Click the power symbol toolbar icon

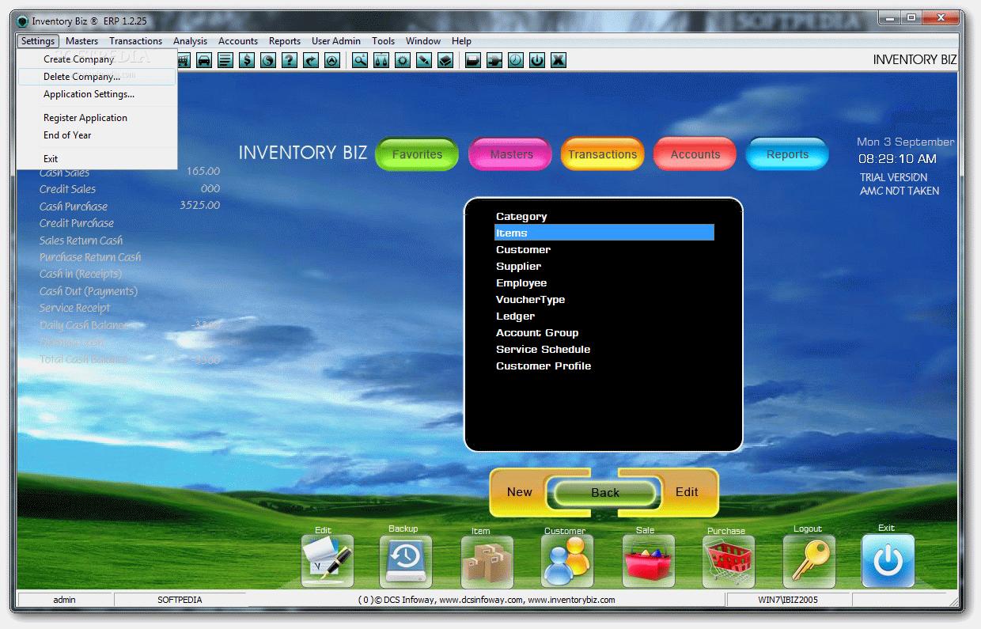click(537, 60)
